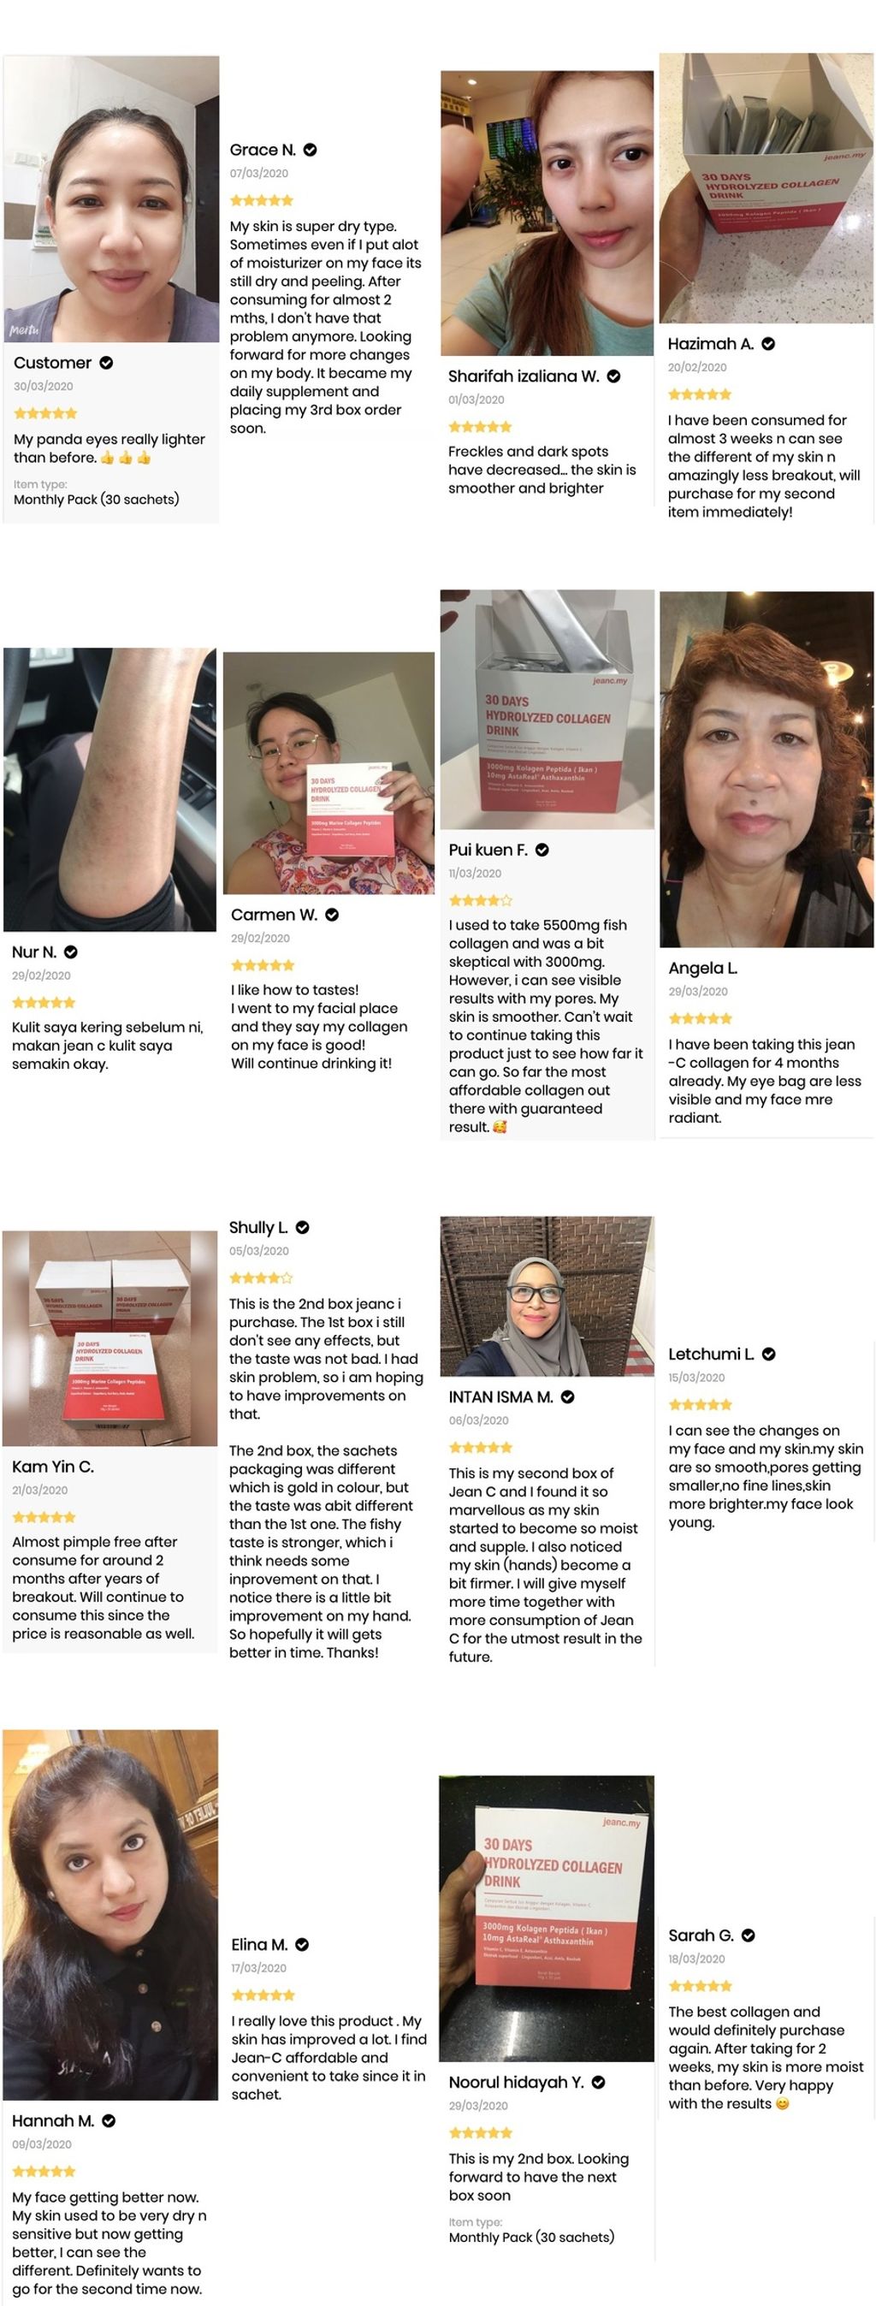Viewport: 876px width, 2306px height.
Task: Open Kam Yin C.'s collagen boxes photo
Action: click(110, 1338)
